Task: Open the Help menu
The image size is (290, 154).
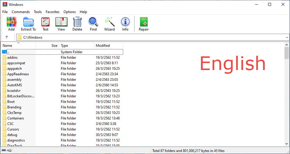Action: (x=83, y=12)
